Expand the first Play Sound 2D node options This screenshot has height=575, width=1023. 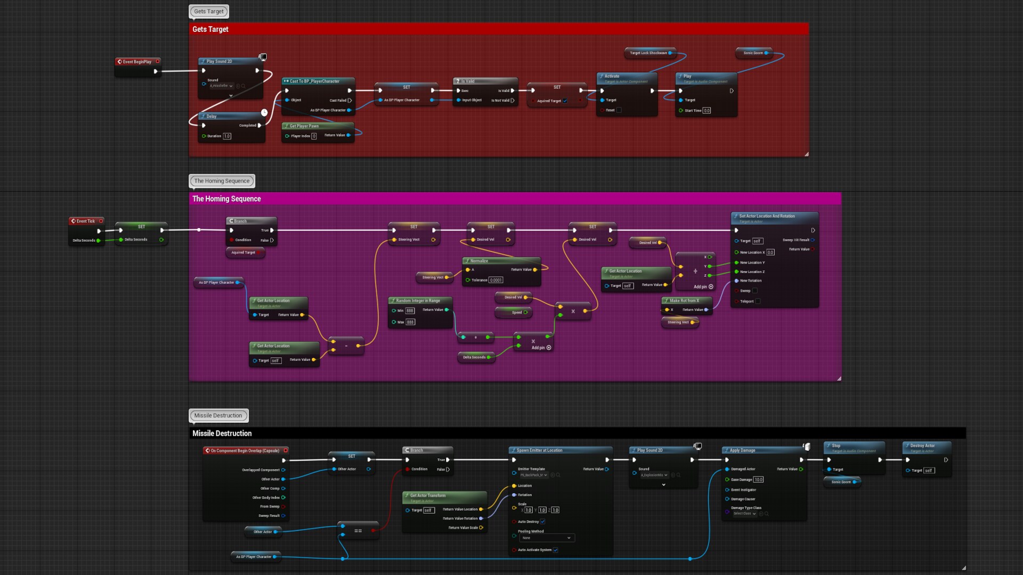231,96
